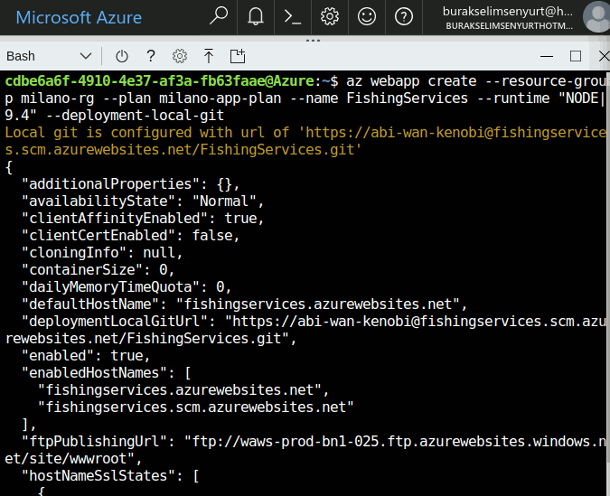Open the notifications bell
The height and width of the screenshot is (496, 610).
[x=256, y=16]
